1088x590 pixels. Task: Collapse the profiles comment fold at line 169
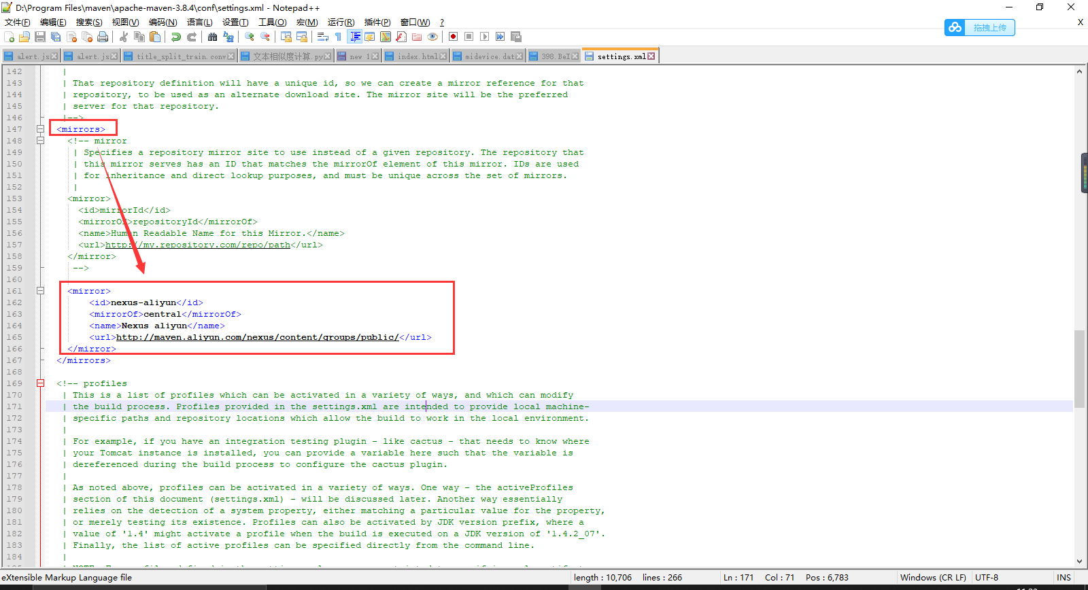tap(40, 383)
